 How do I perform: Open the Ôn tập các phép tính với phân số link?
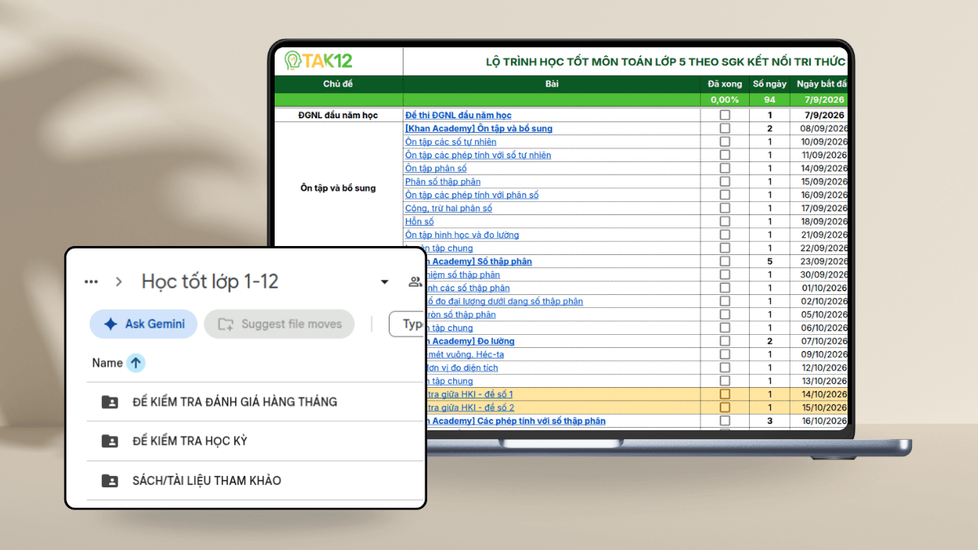pos(472,195)
